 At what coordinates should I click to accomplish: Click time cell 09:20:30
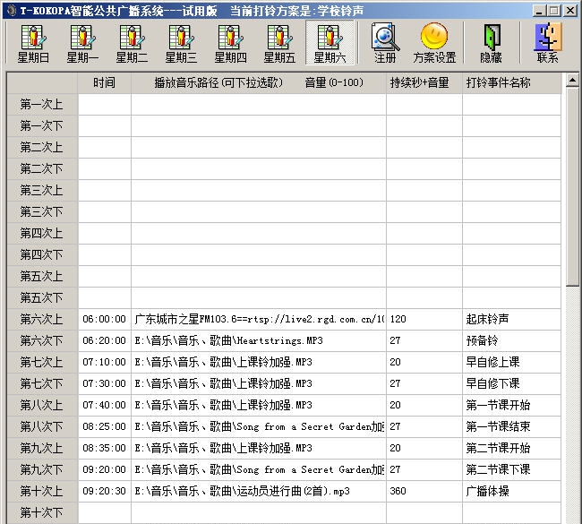pos(104,492)
